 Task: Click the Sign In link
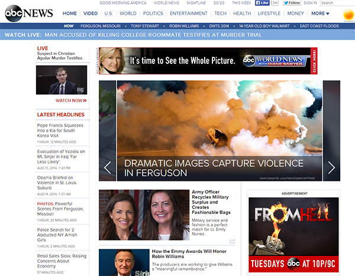click(311, 3)
